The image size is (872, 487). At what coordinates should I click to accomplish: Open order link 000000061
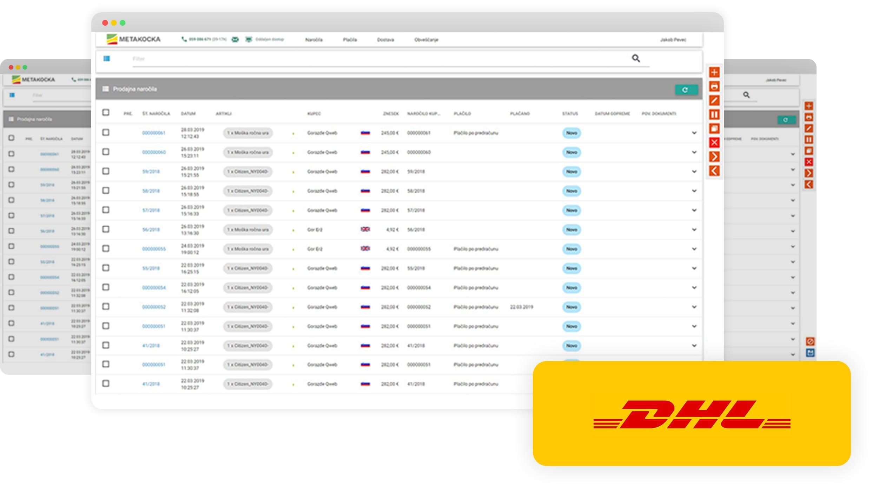click(154, 133)
